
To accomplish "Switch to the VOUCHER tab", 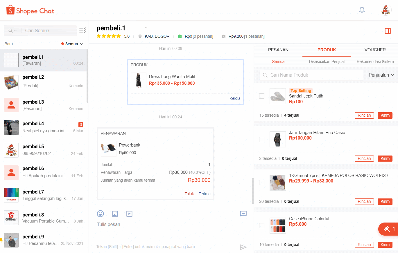I will click(x=375, y=50).
